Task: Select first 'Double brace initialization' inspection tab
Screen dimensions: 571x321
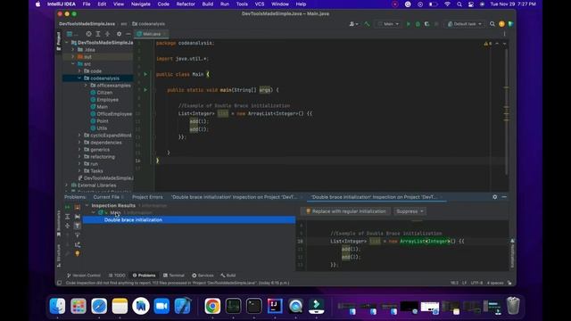Action: (x=235, y=197)
